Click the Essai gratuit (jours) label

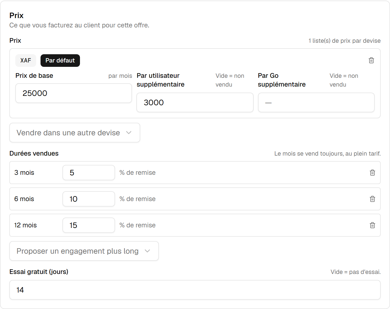click(39, 272)
